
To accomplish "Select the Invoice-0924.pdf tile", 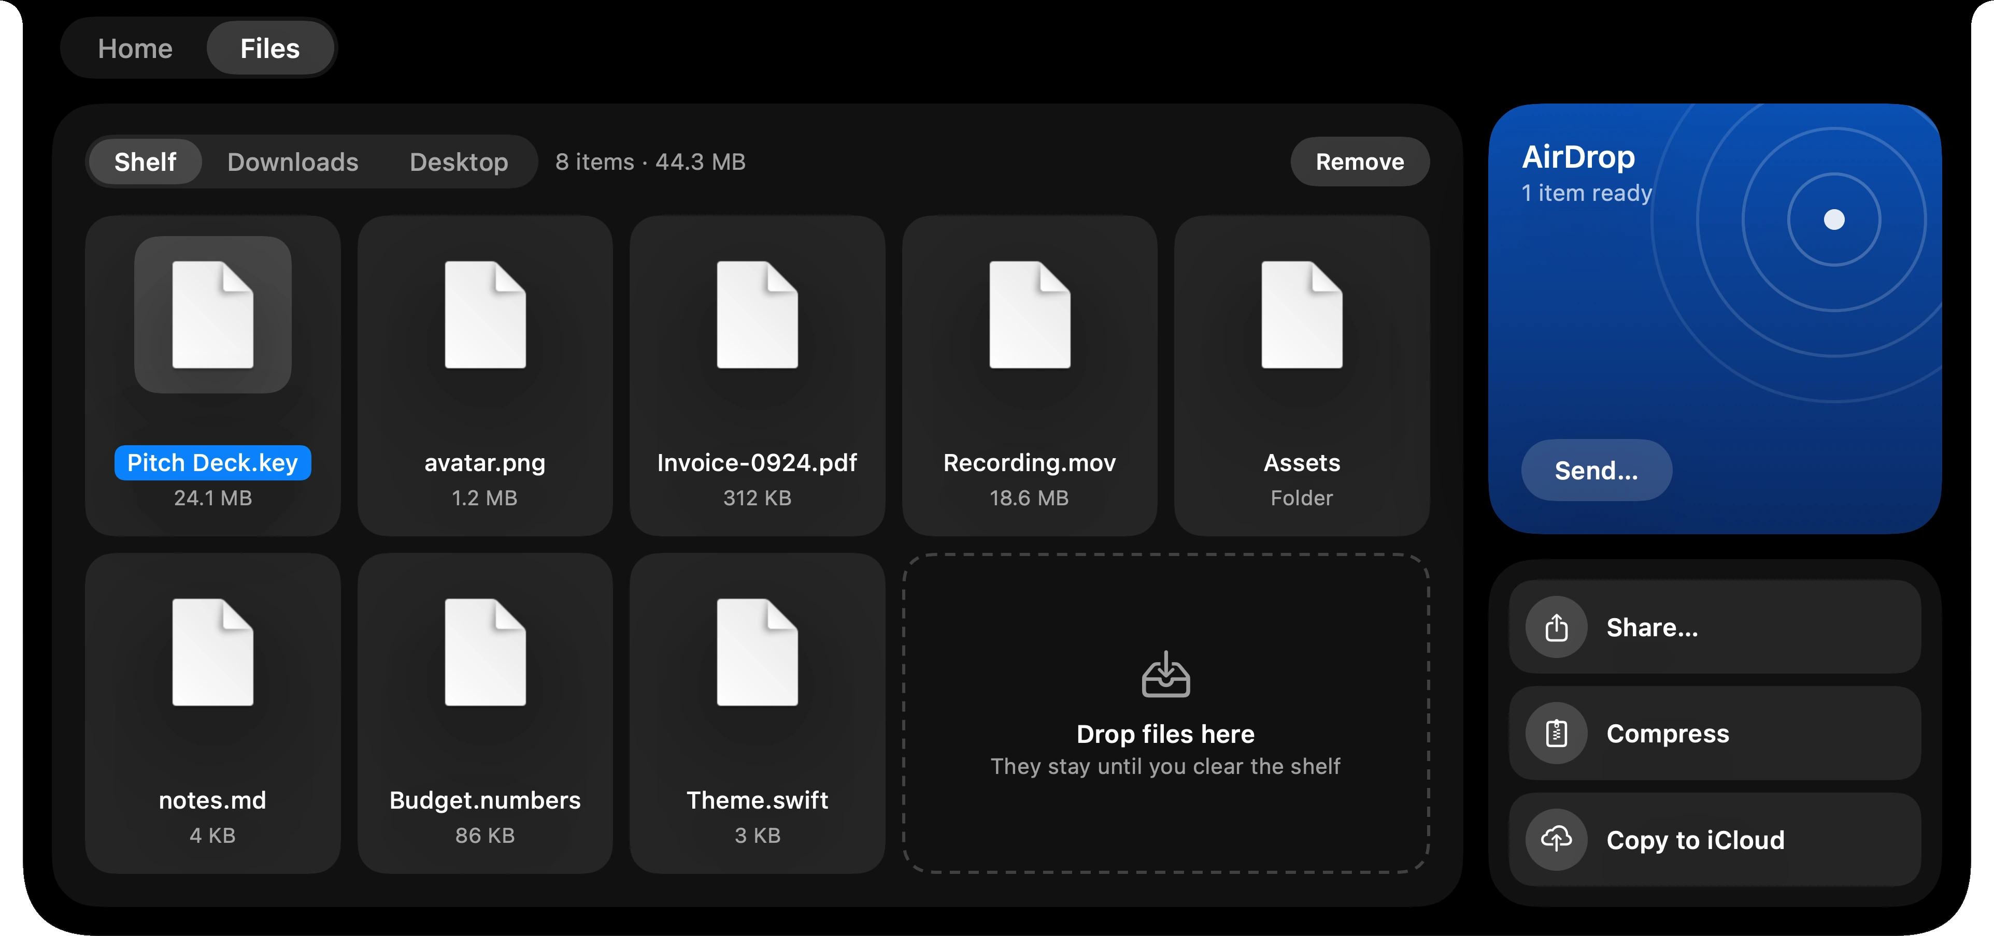I will coord(757,376).
